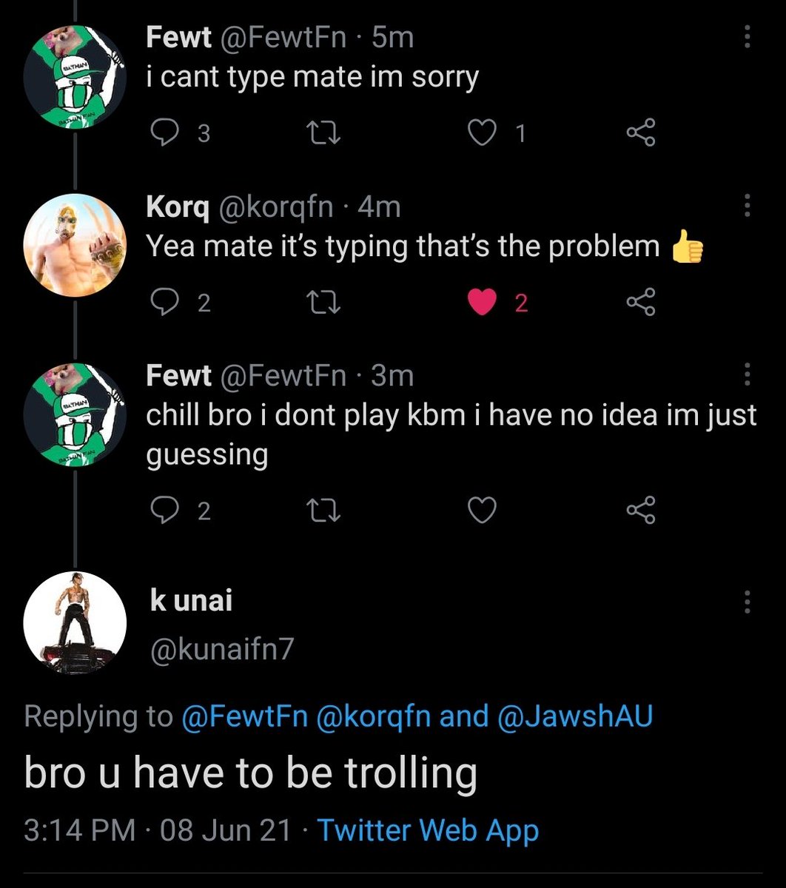Reply to Korq's thumbs-up tweet
This screenshot has width=786, height=888.
click(161, 303)
